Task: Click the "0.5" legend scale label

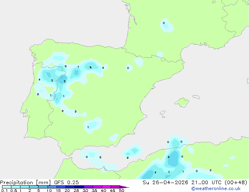Action: pos(13,190)
